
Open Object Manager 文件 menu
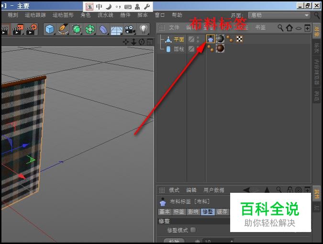pos(174,28)
